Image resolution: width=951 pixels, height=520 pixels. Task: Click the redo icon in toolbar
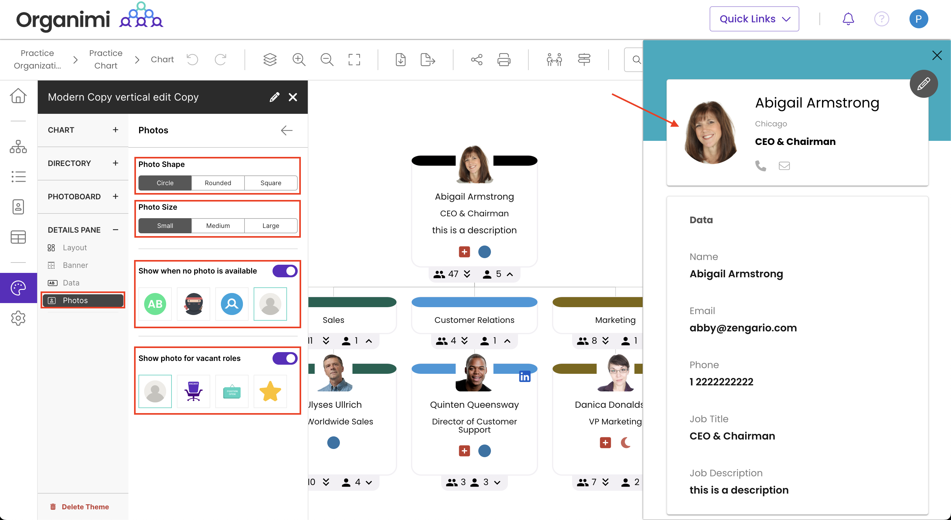220,59
